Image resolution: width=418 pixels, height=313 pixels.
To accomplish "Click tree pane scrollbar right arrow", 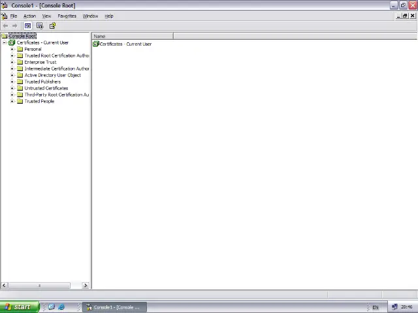I will [x=86, y=286].
